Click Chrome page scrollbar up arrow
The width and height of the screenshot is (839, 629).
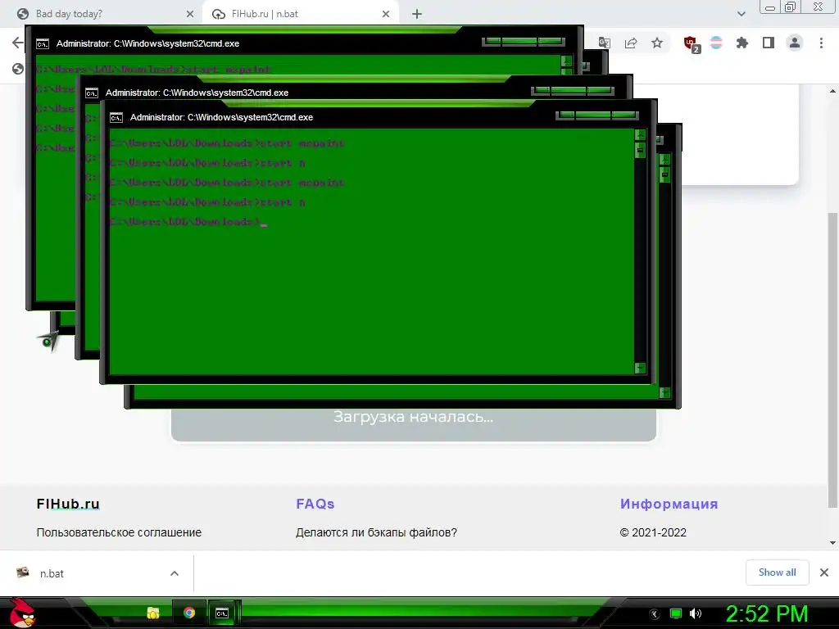[x=832, y=92]
